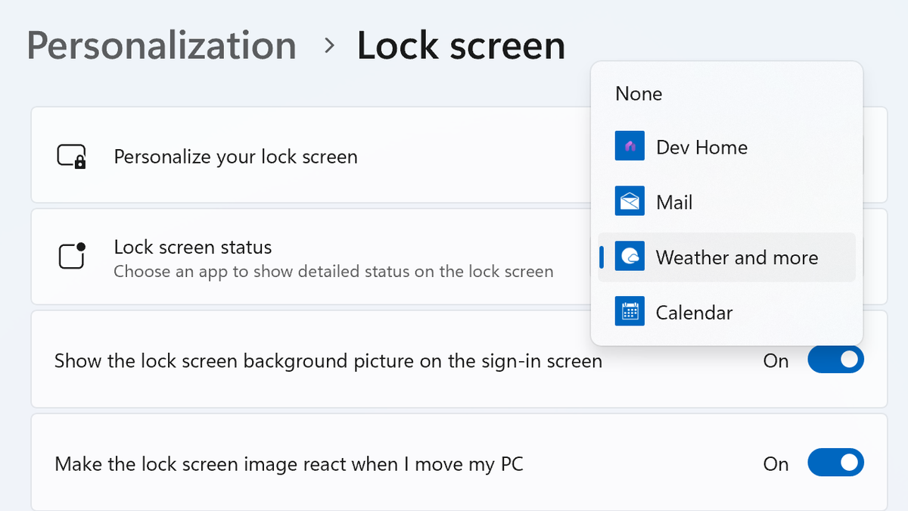
Task: Pick Calendar in the status dropdown
Action: click(694, 312)
